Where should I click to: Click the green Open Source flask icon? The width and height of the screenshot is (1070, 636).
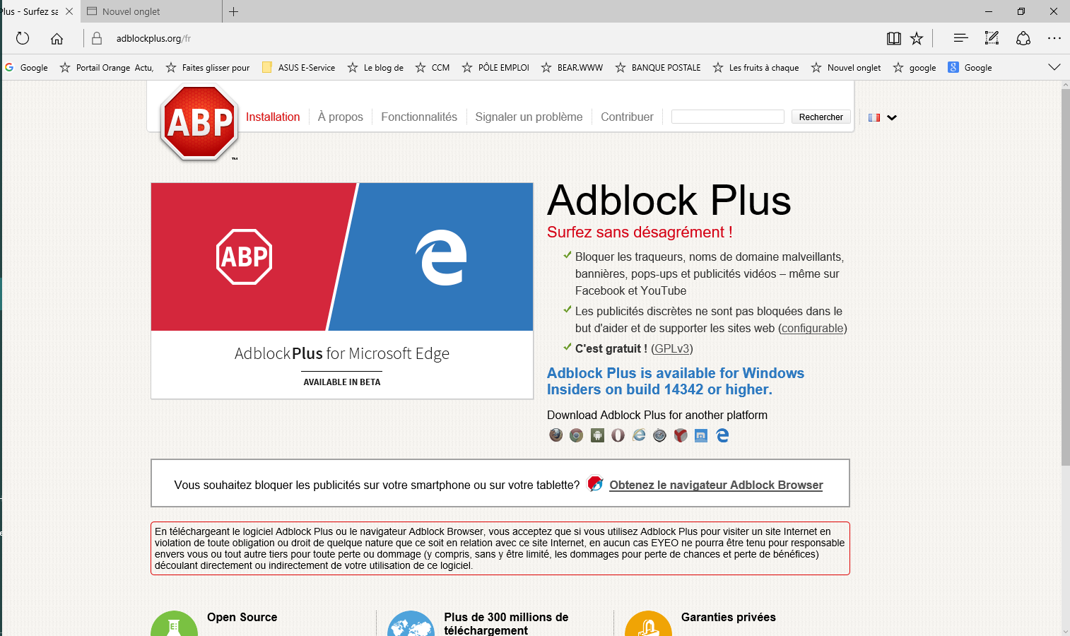174,624
